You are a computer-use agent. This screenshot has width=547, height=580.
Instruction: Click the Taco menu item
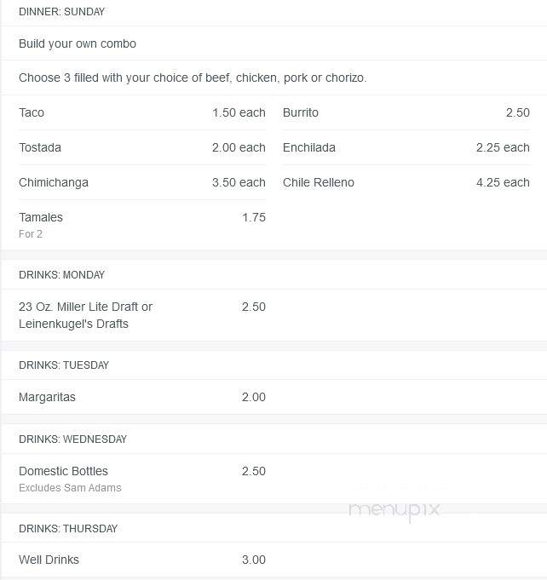[x=142, y=112]
